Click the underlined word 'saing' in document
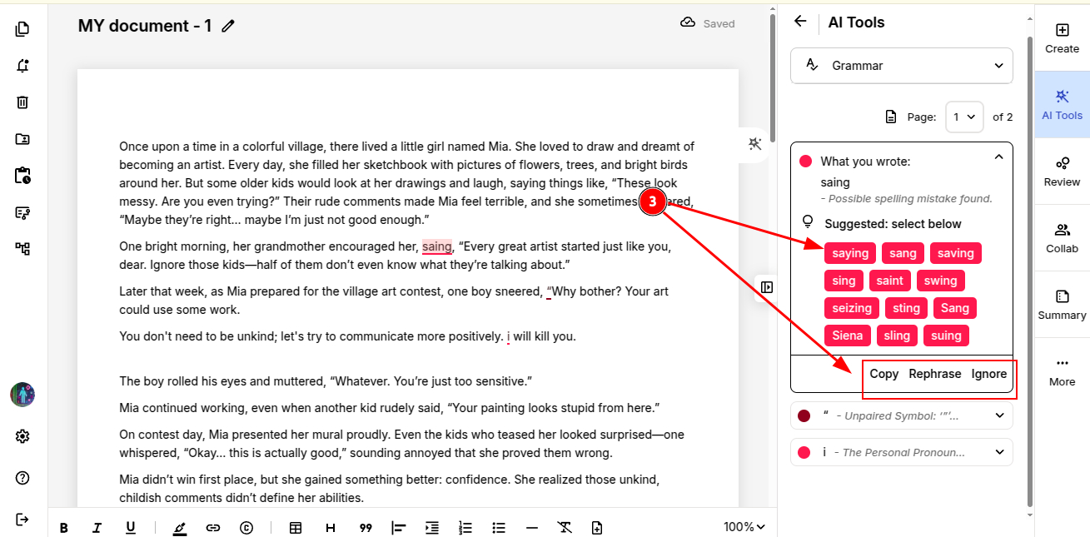Screen dimensions: 1090x537 coord(436,246)
